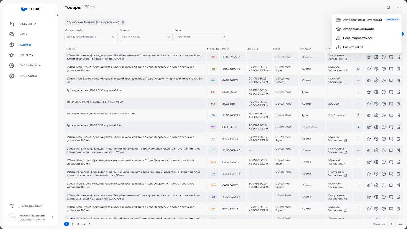Open gear settings for article 1652589241
The image size is (407, 229).
[x=376, y=69]
